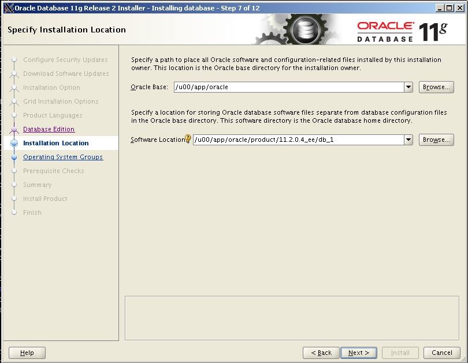The image size is (468, 363).
Task: Cancel the Oracle installation
Action: coord(442,353)
